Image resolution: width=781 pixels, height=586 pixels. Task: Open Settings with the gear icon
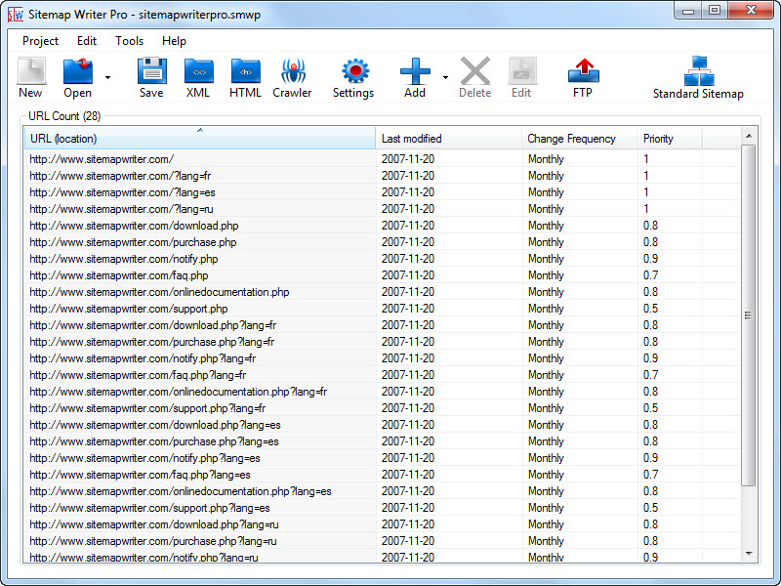(354, 71)
